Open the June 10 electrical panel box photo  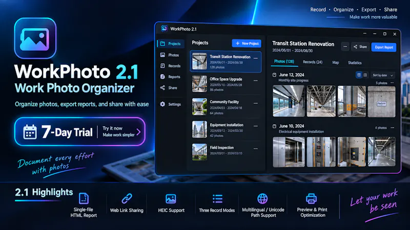coord(352,151)
